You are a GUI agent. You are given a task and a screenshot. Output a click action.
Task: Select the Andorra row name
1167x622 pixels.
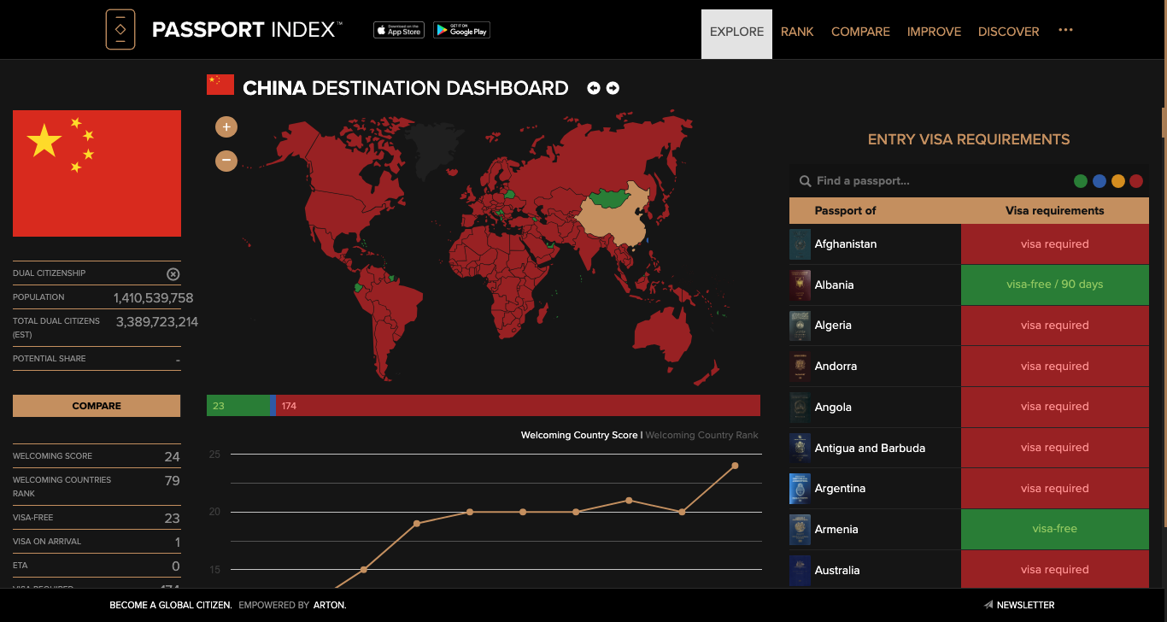tap(836, 367)
